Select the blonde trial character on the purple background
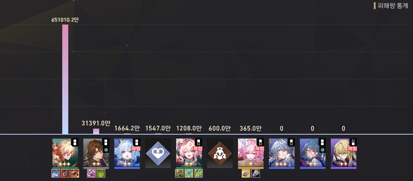The image size is (413, 181). pos(344,153)
